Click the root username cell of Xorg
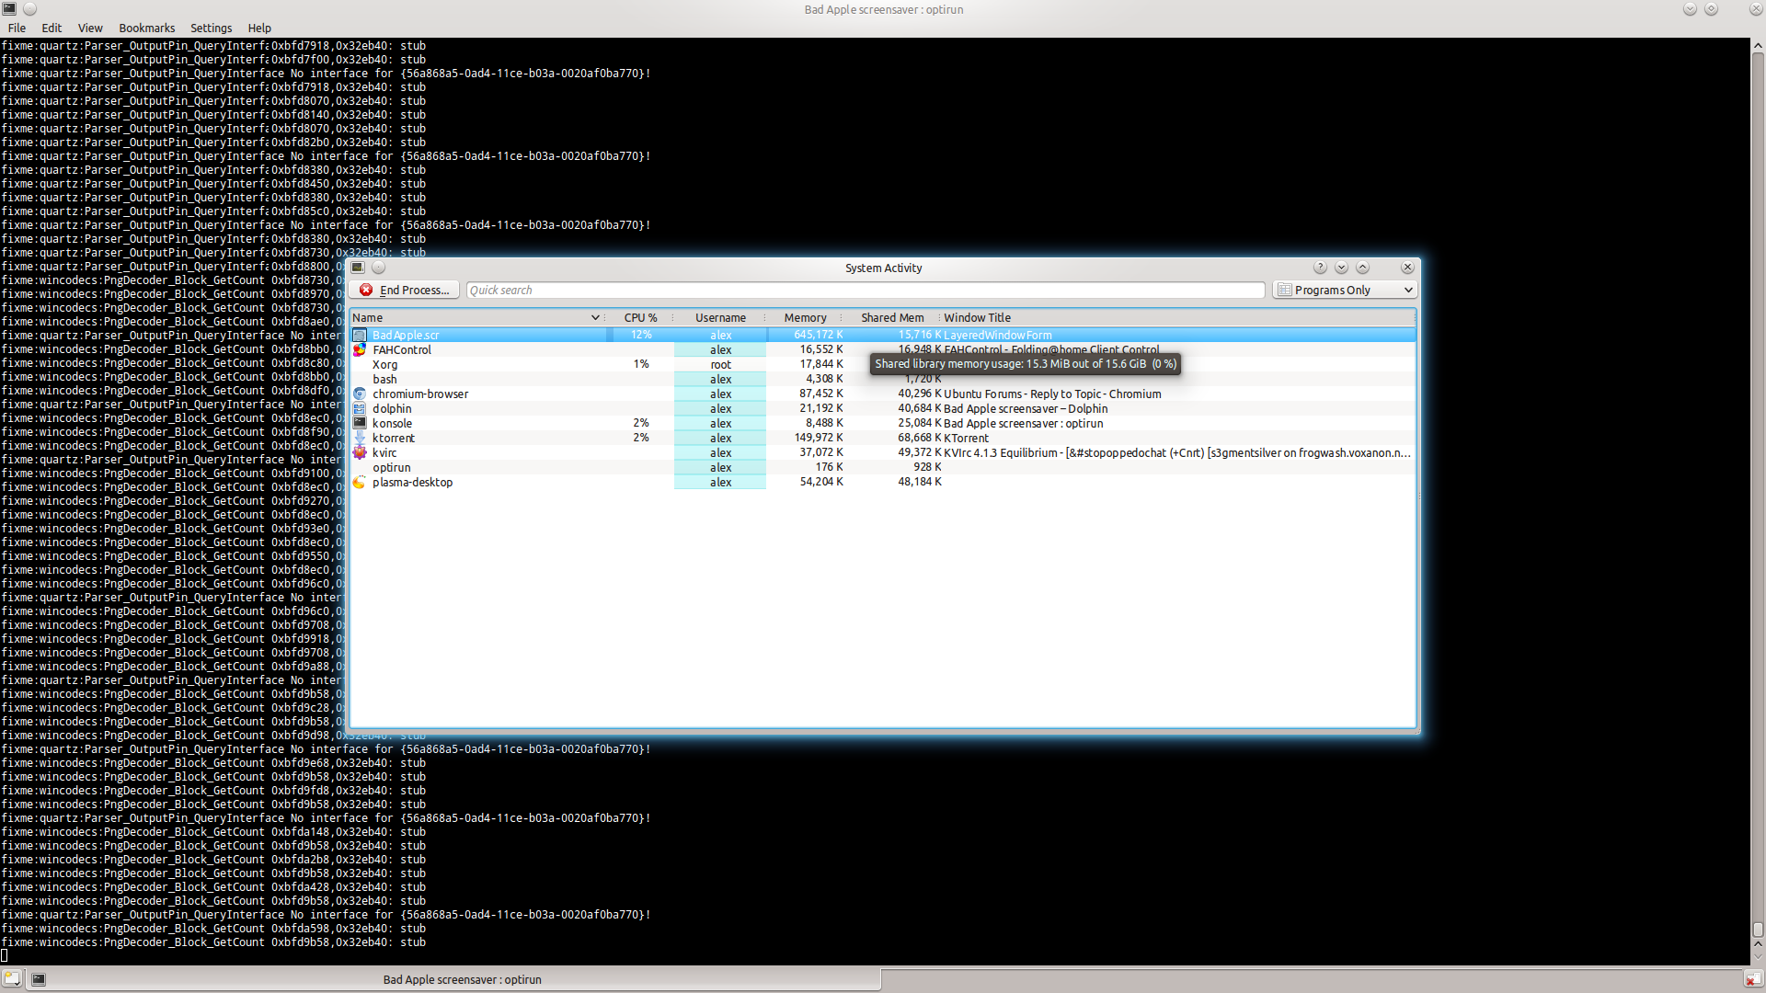The height and width of the screenshot is (993, 1766). tap(720, 365)
